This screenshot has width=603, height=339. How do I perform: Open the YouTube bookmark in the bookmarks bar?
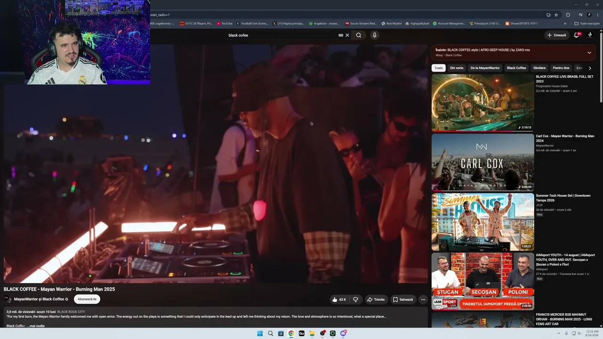pyautogui.click(x=225, y=23)
